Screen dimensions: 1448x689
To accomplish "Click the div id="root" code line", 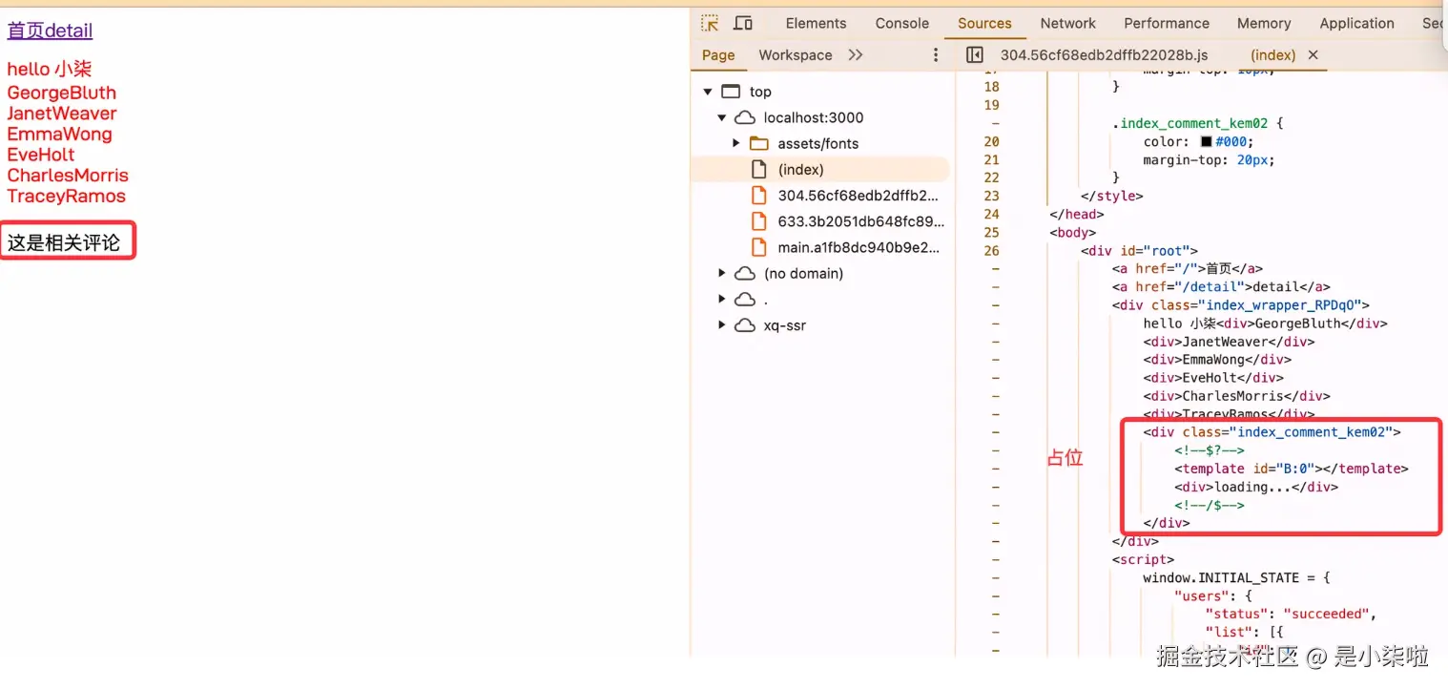I will [x=1139, y=250].
